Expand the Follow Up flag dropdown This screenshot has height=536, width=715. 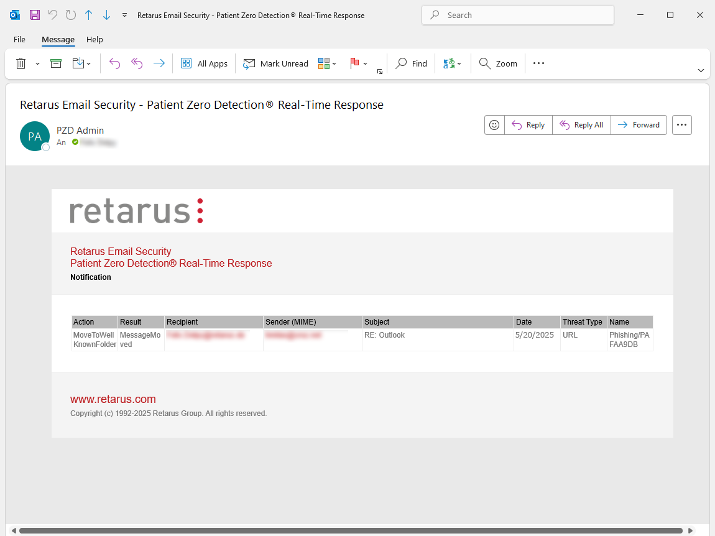(365, 64)
